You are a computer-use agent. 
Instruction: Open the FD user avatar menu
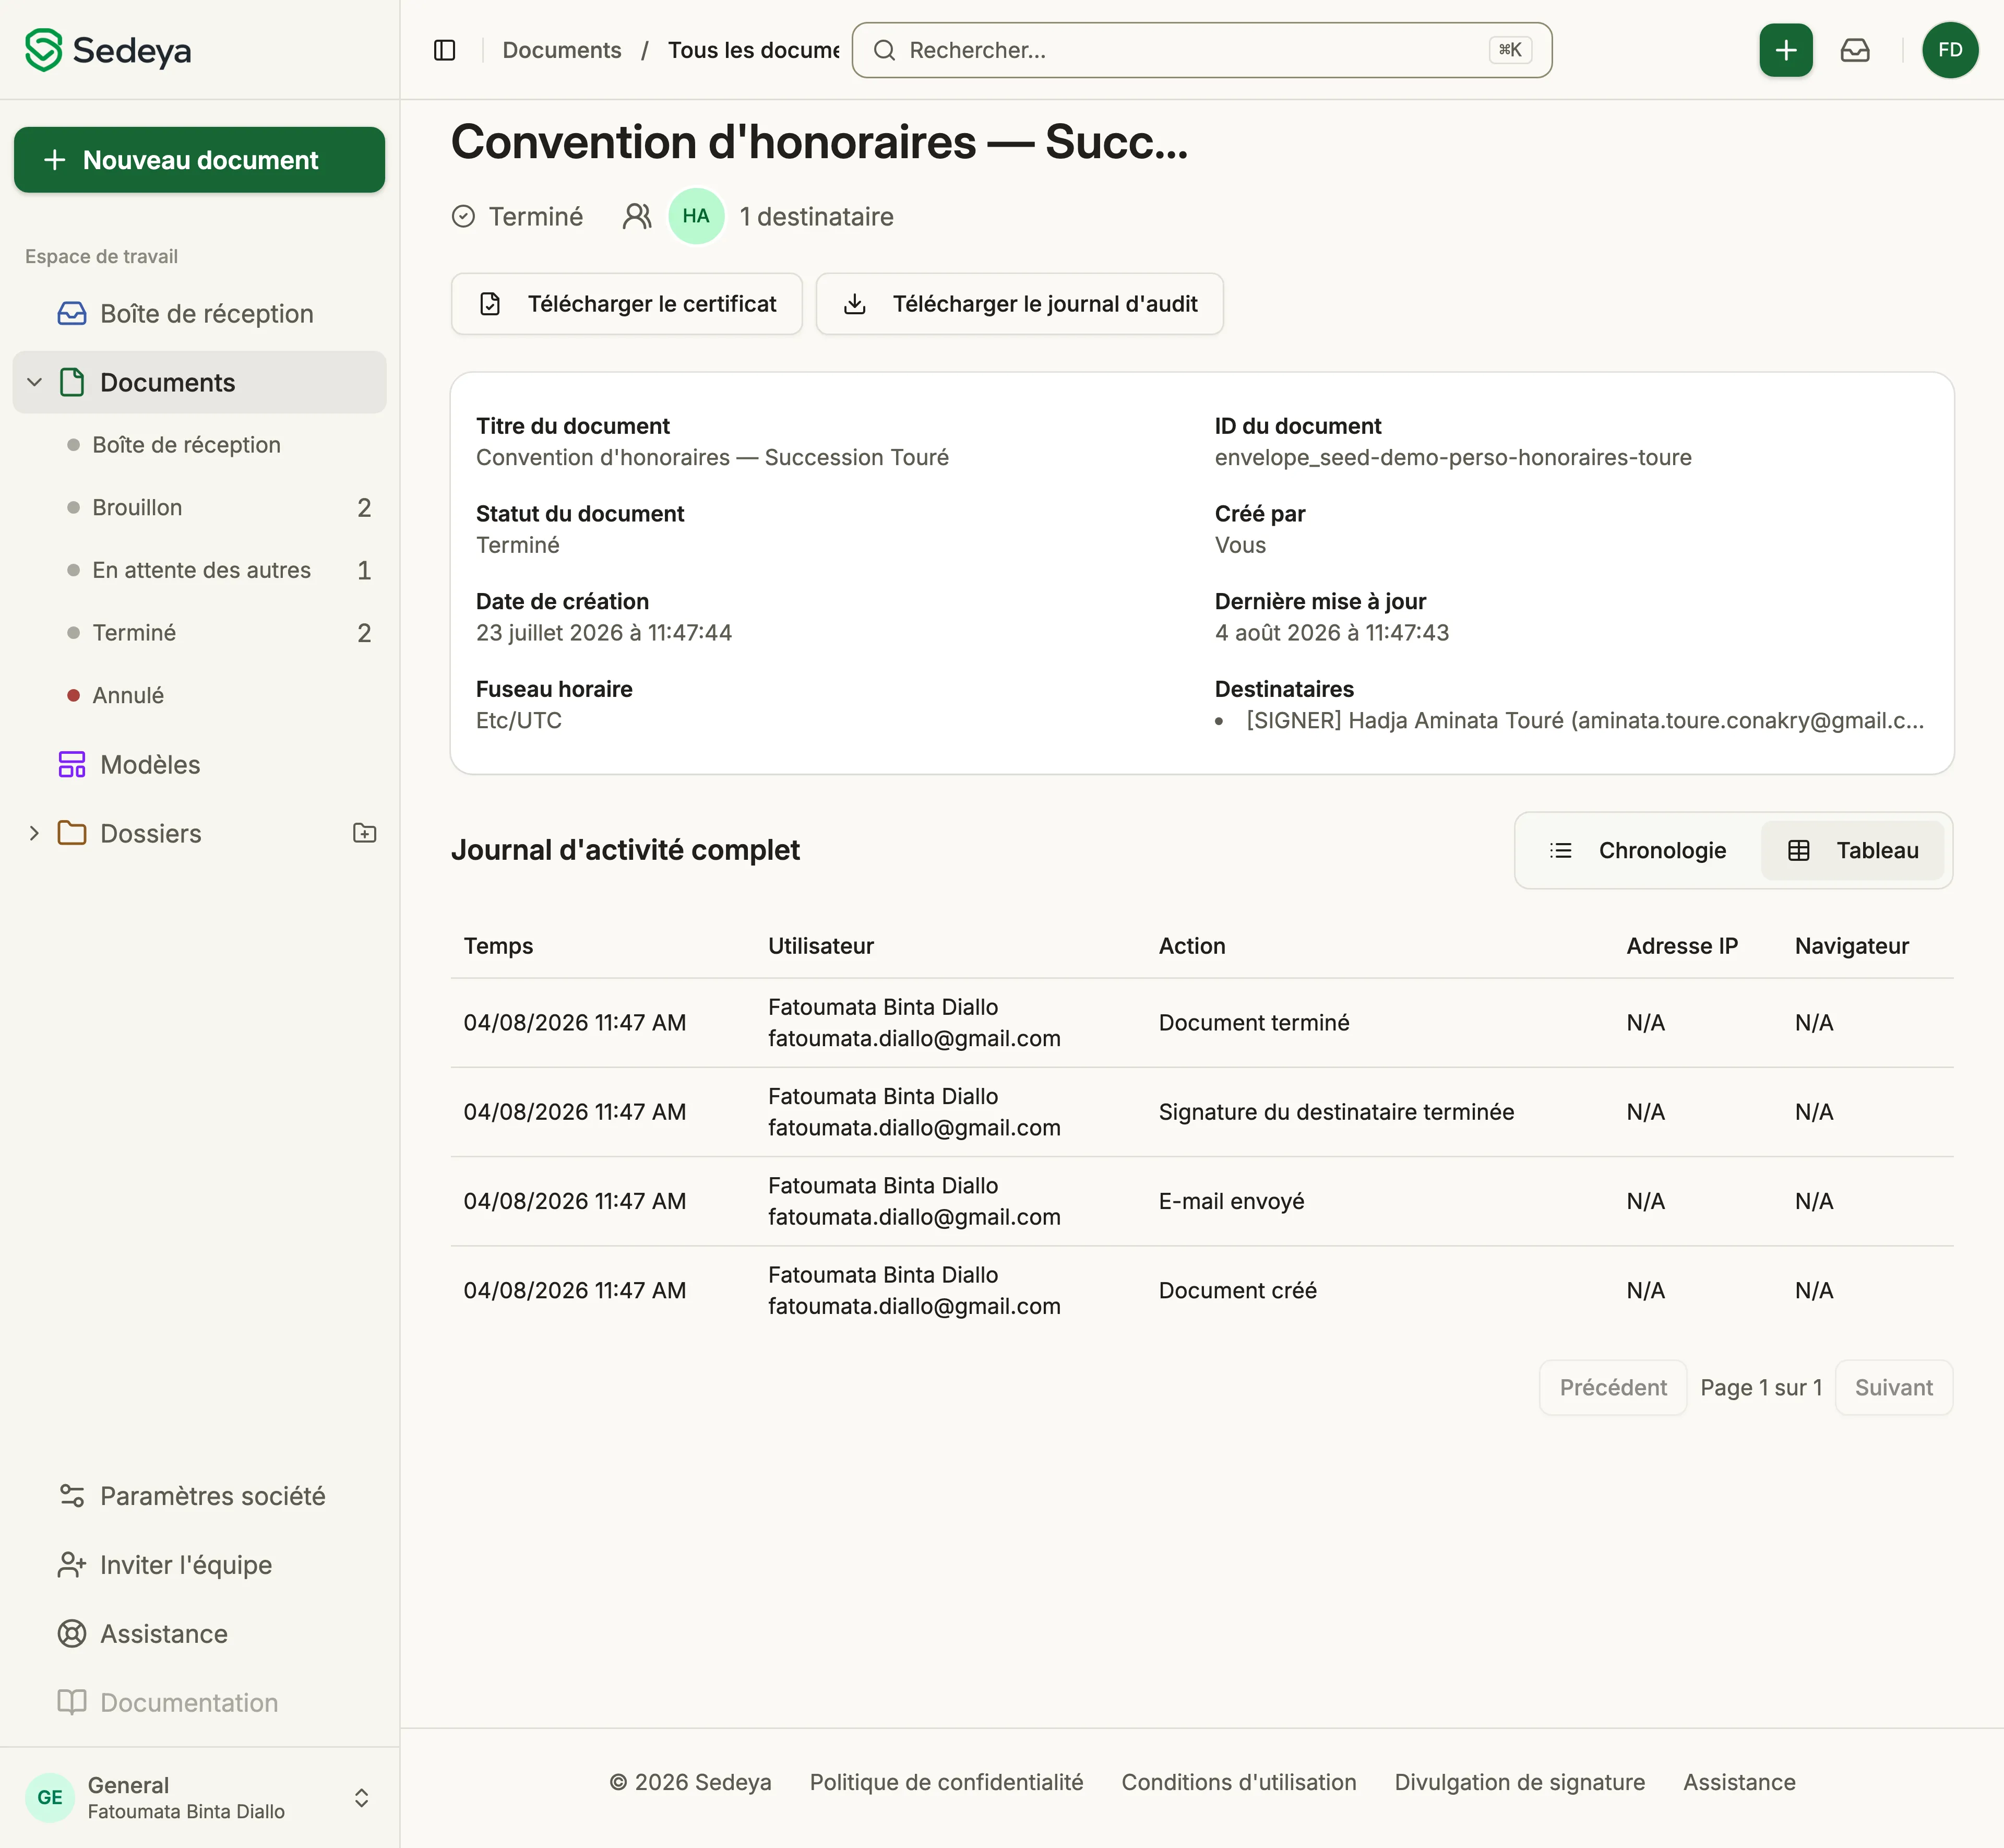pos(1949,50)
